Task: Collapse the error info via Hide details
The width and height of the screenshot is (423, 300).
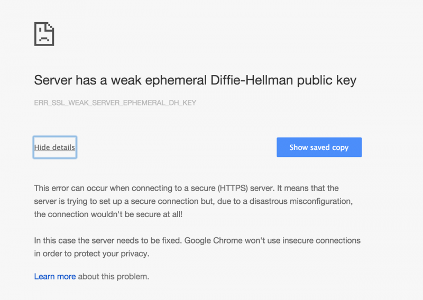Action: coord(54,147)
